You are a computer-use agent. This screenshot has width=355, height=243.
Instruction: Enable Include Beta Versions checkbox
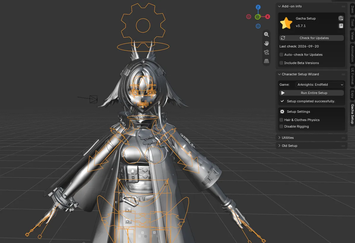click(x=281, y=63)
